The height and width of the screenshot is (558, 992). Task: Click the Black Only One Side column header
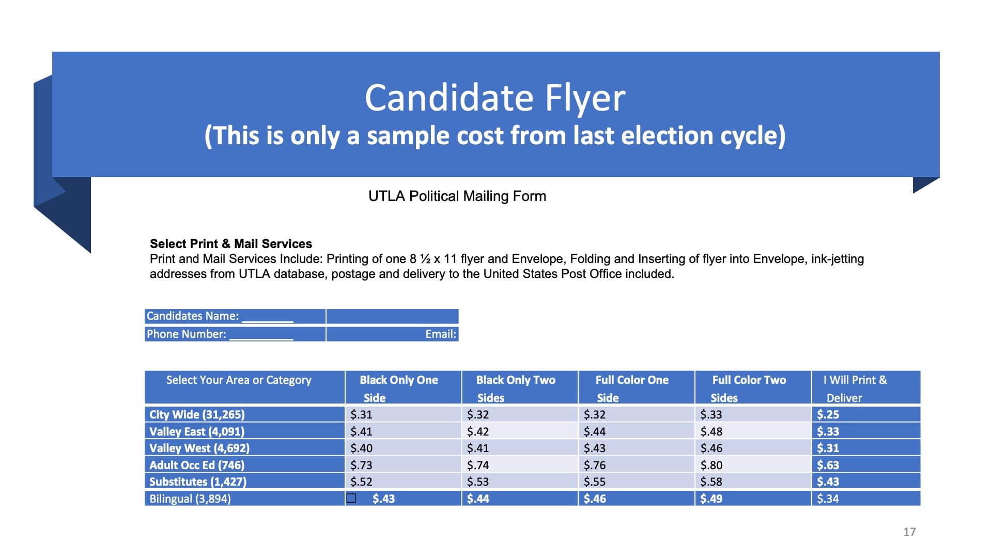point(399,389)
